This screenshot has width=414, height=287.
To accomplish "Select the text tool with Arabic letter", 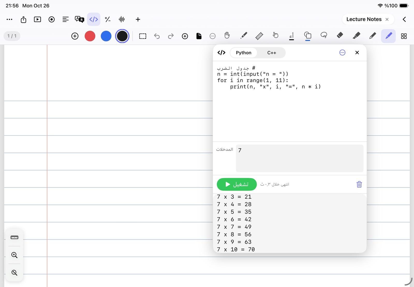I will (x=292, y=36).
